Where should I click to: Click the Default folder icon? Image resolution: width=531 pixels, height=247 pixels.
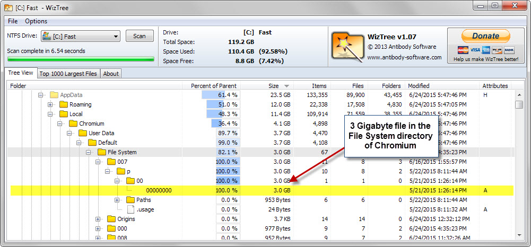click(92, 143)
